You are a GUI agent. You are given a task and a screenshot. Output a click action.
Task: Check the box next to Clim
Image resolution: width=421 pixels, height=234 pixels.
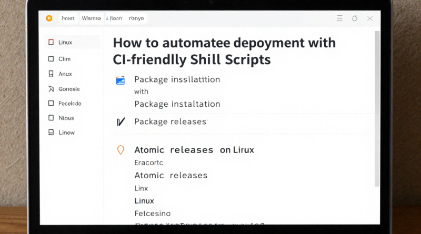point(51,59)
